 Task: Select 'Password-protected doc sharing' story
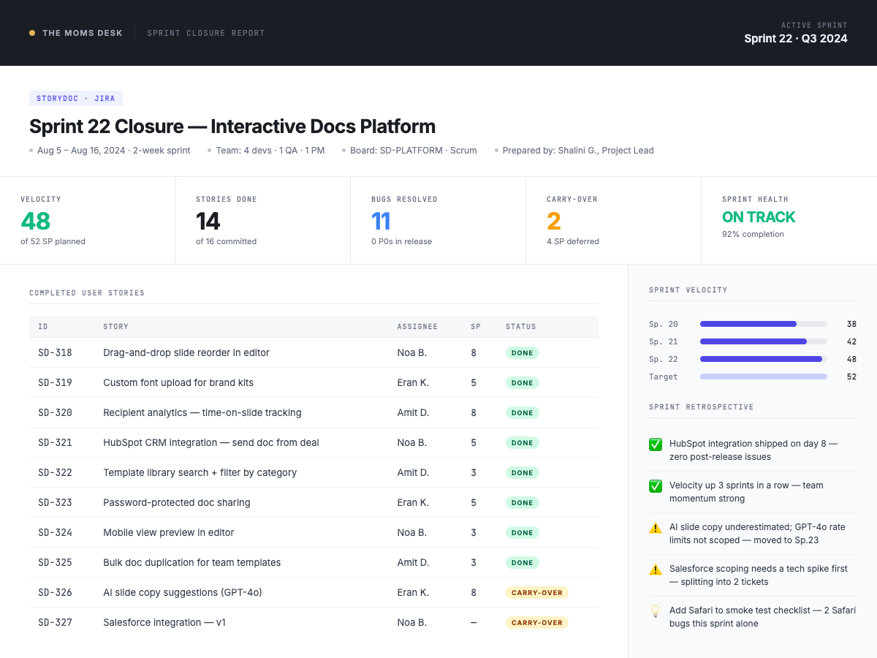177,502
